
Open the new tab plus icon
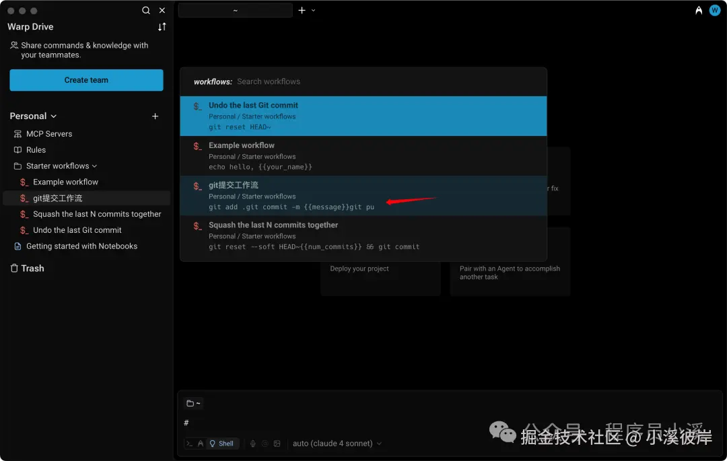pyautogui.click(x=302, y=10)
